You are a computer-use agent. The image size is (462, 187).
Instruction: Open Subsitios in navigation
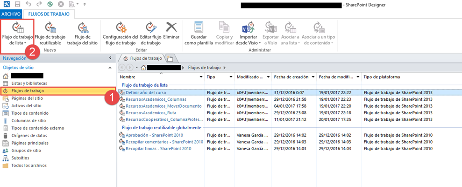[20, 158]
